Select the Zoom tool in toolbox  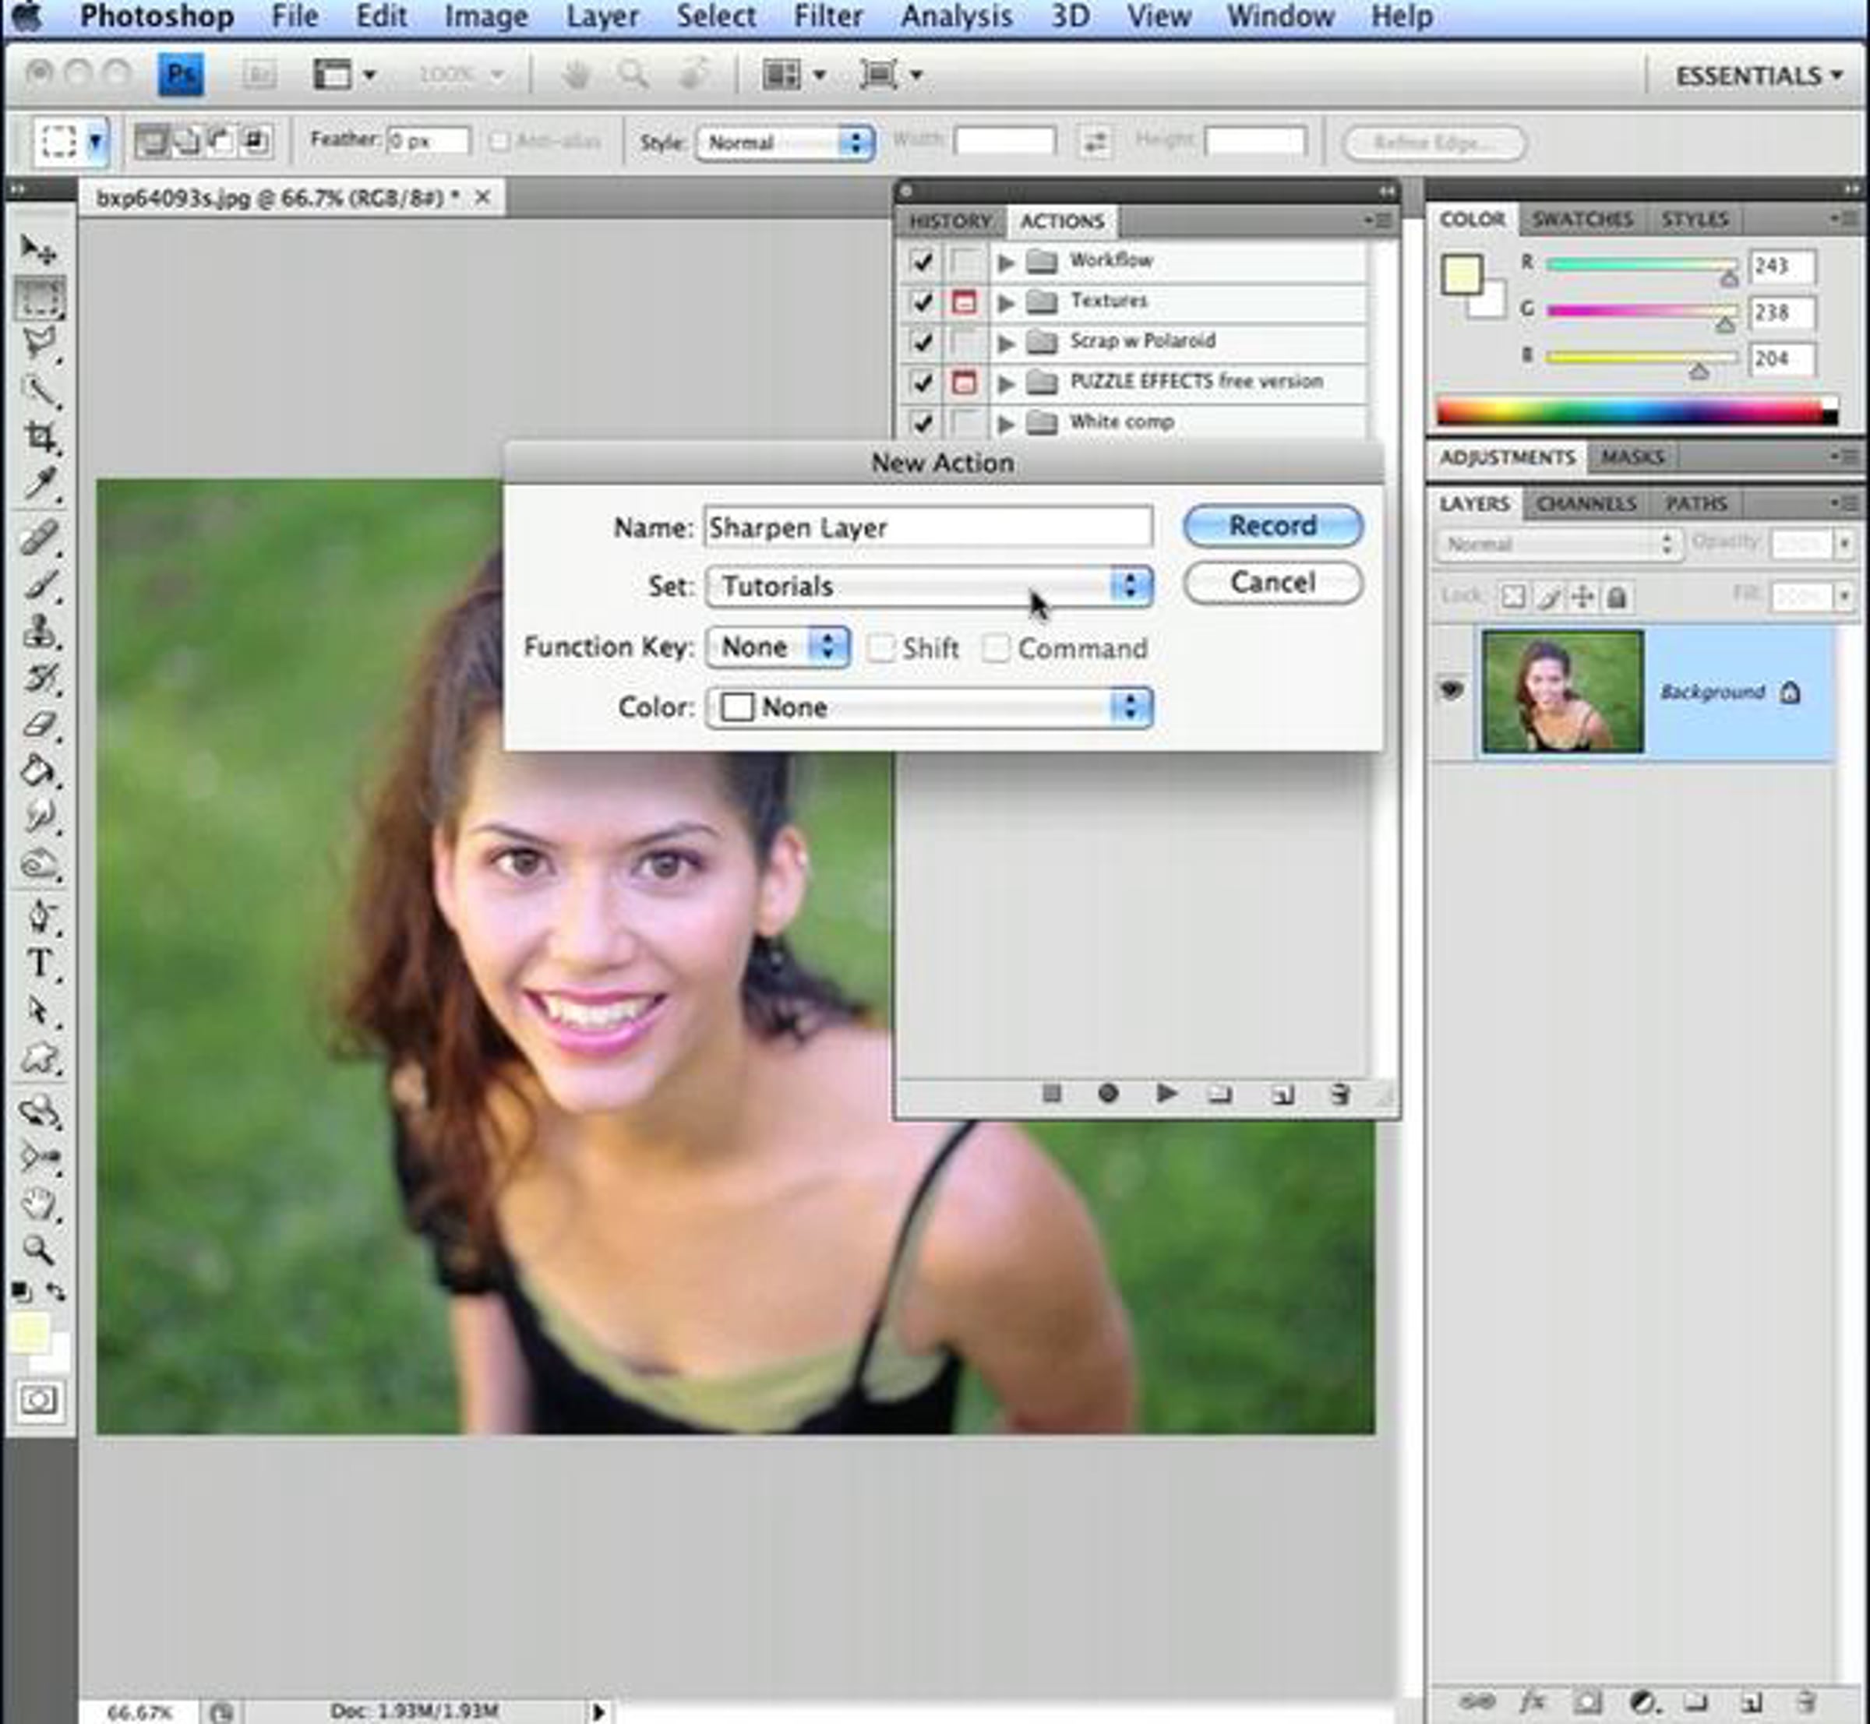37,1248
